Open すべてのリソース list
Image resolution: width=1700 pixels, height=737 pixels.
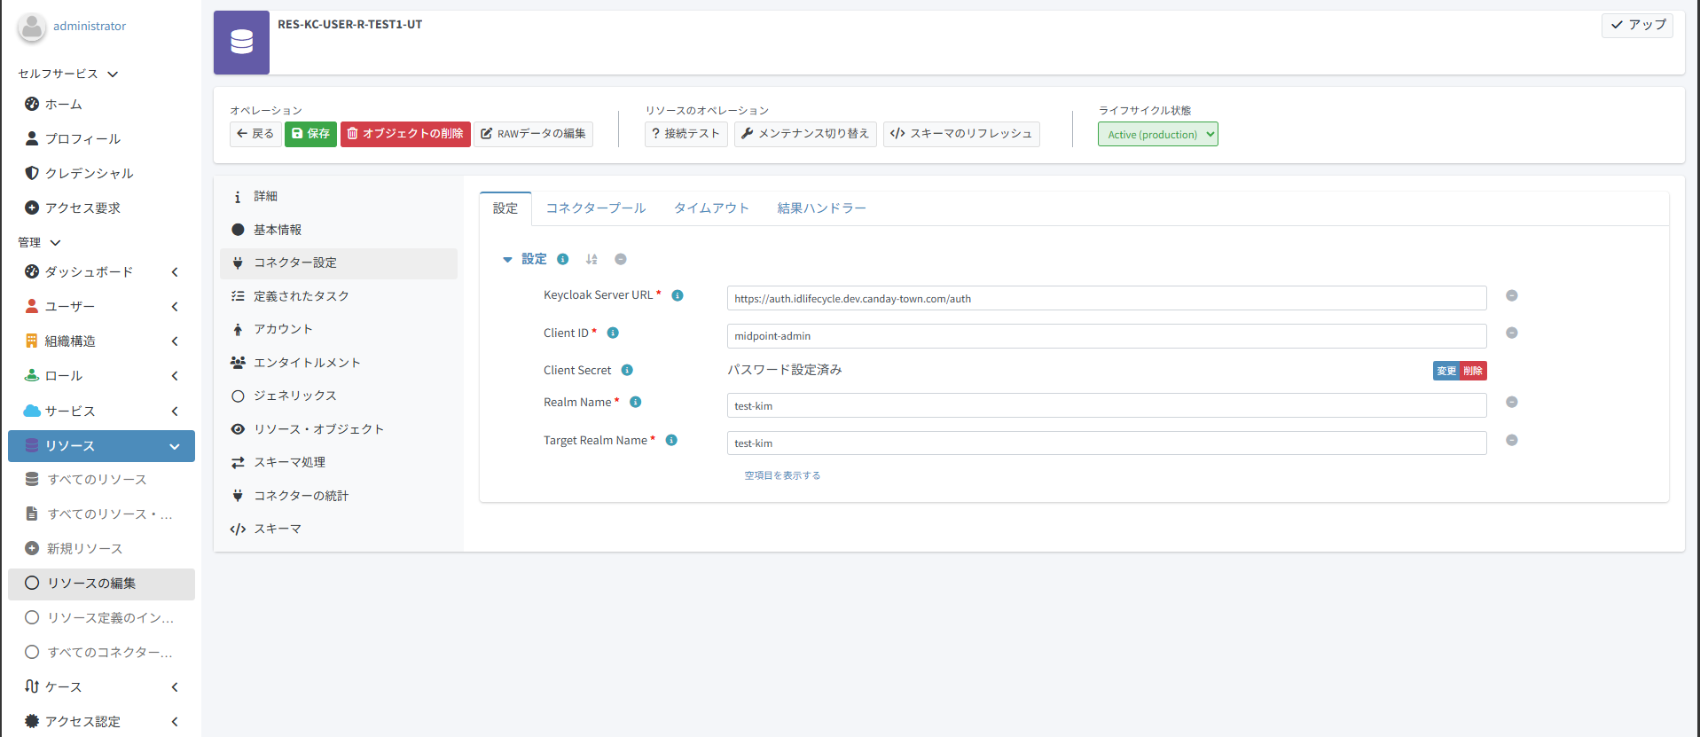[x=101, y=479]
